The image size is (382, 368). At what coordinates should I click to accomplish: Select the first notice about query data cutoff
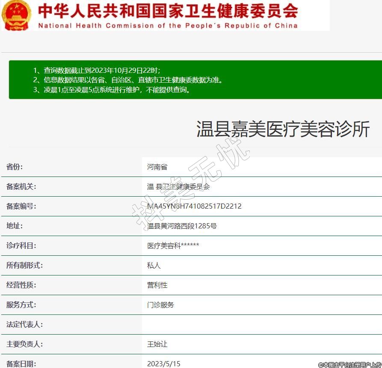[x=97, y=70]
